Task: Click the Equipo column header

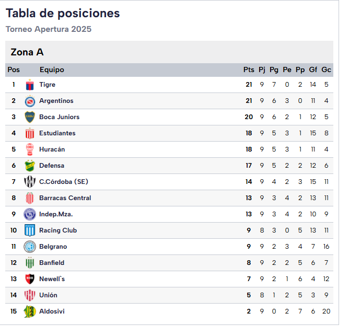Action: 52,70
